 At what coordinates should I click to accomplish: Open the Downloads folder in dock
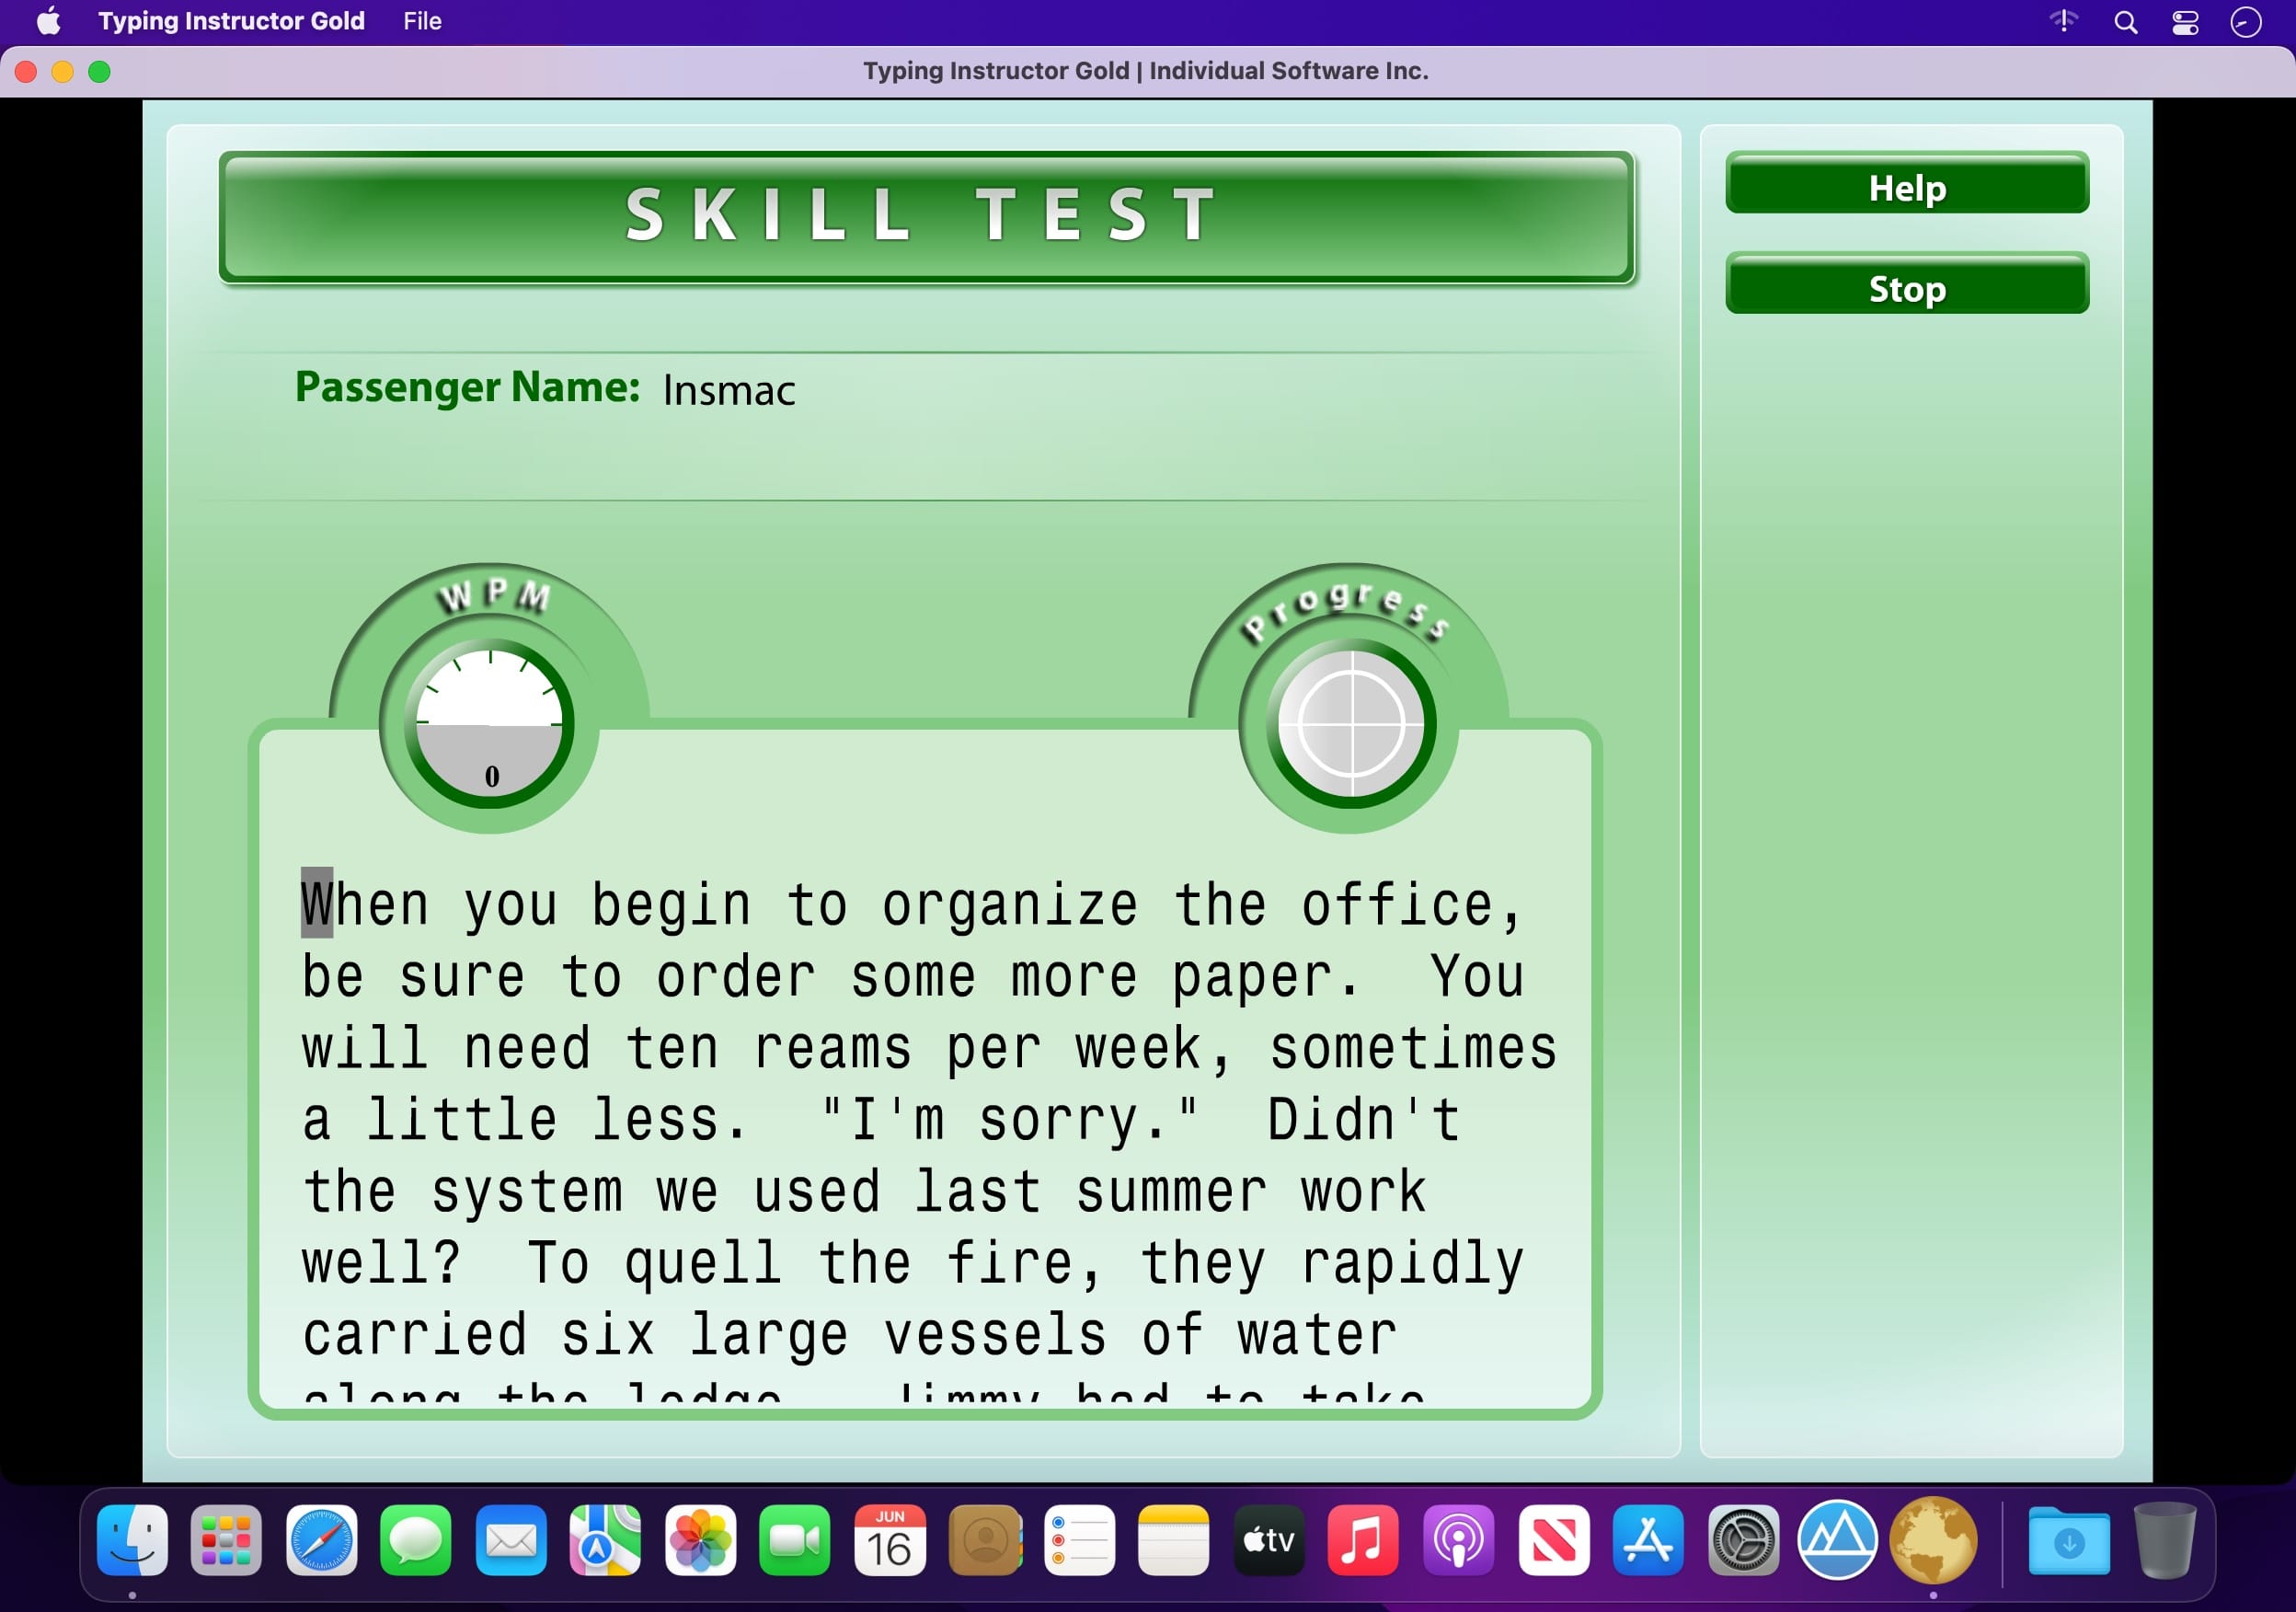click(2068, 1539)
